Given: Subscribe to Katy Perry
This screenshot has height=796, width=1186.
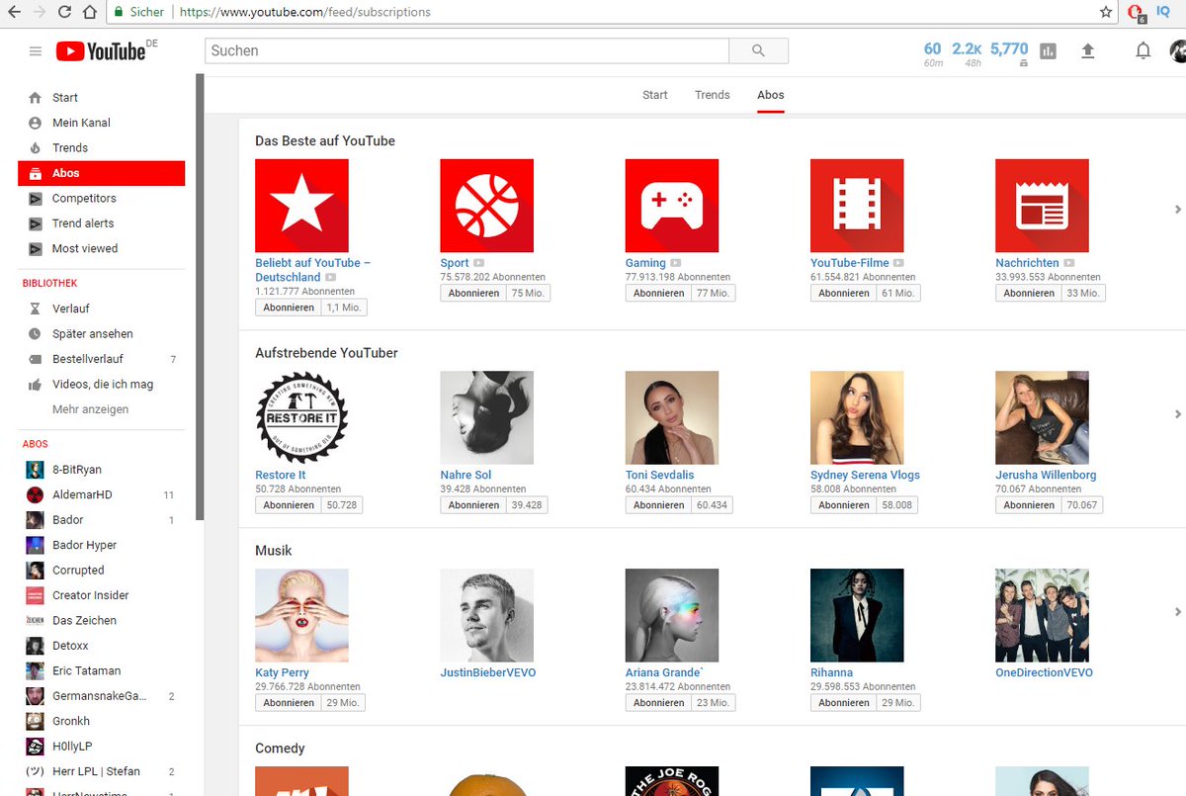Looking at the screenshot, I should click(289, 702).
